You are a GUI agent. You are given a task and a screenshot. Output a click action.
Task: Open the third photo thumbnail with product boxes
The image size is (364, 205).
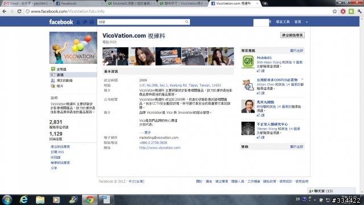(x=168, y=56)
